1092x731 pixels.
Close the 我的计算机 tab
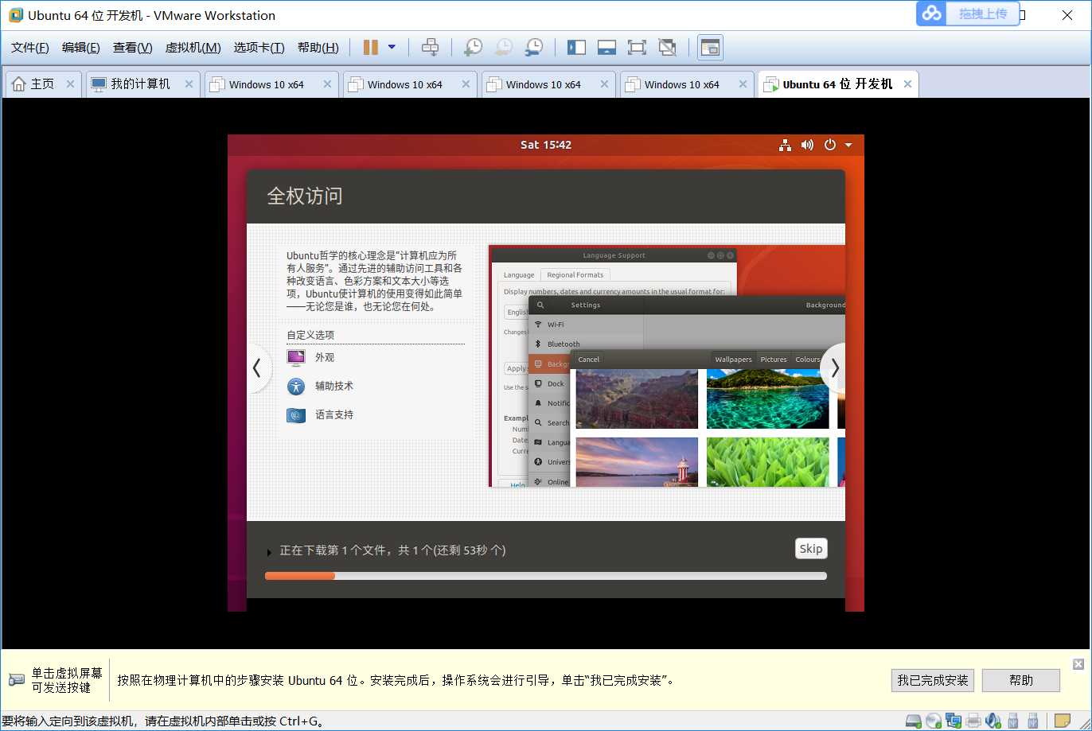tap(189, 84)
